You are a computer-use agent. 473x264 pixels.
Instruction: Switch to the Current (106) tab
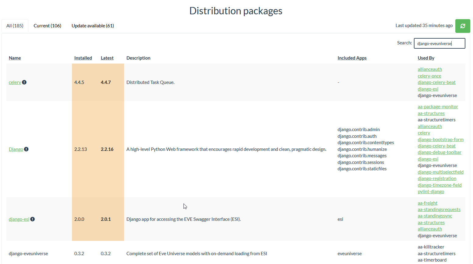pos(47,26)
